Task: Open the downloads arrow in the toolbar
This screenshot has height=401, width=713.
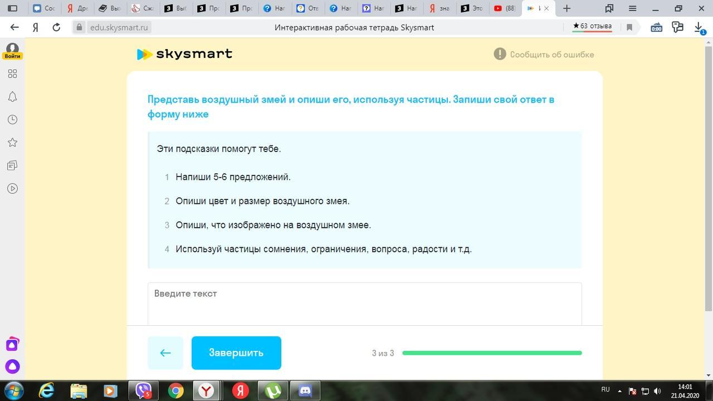Action: coord(699,27)
